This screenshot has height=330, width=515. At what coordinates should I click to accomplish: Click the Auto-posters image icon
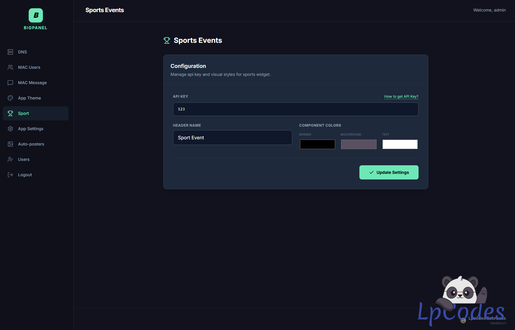point(10,144)
